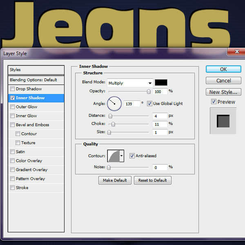This screenshot has width=245, height=245.
Task: Click the New Style button
Action: pos(223,92)
